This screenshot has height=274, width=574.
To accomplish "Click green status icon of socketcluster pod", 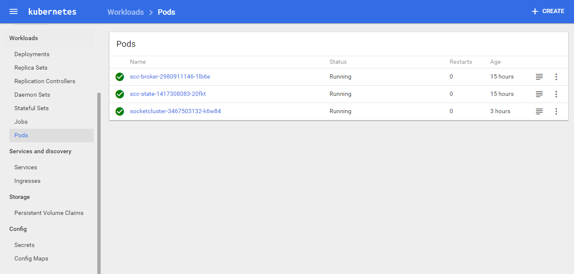I will tap(120, 111).
